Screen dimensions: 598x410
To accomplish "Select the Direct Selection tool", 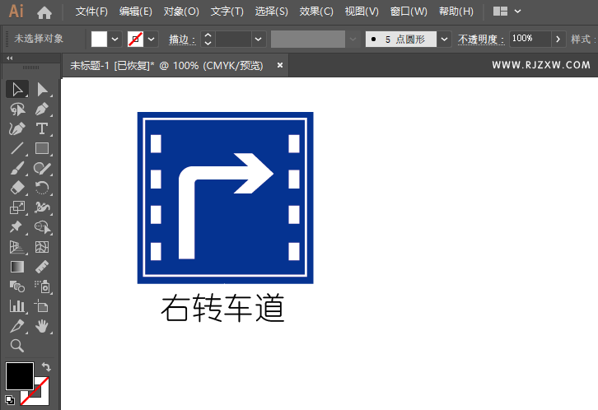I will pos(42,89).
